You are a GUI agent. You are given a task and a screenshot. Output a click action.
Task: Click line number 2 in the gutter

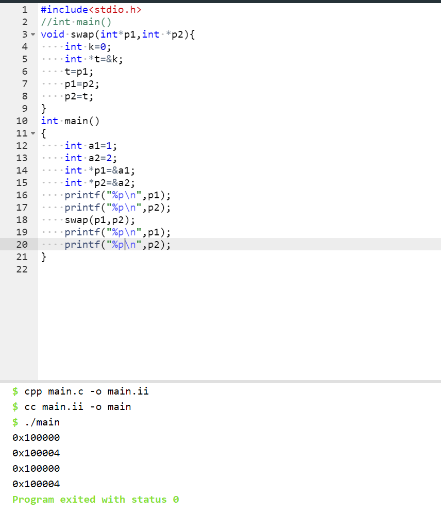[x=25, y=22]
